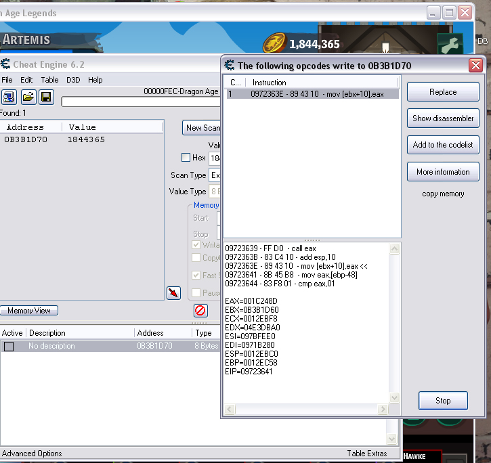Open the Value Type dropdown
This screenshot has width=491, height=463.
(215, 192)
